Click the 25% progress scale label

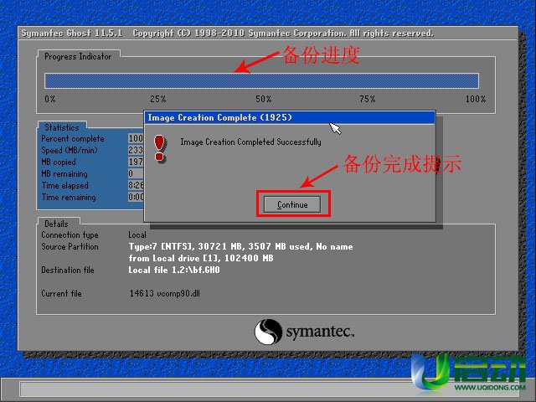pyautogui.click(x=158, y=99)
